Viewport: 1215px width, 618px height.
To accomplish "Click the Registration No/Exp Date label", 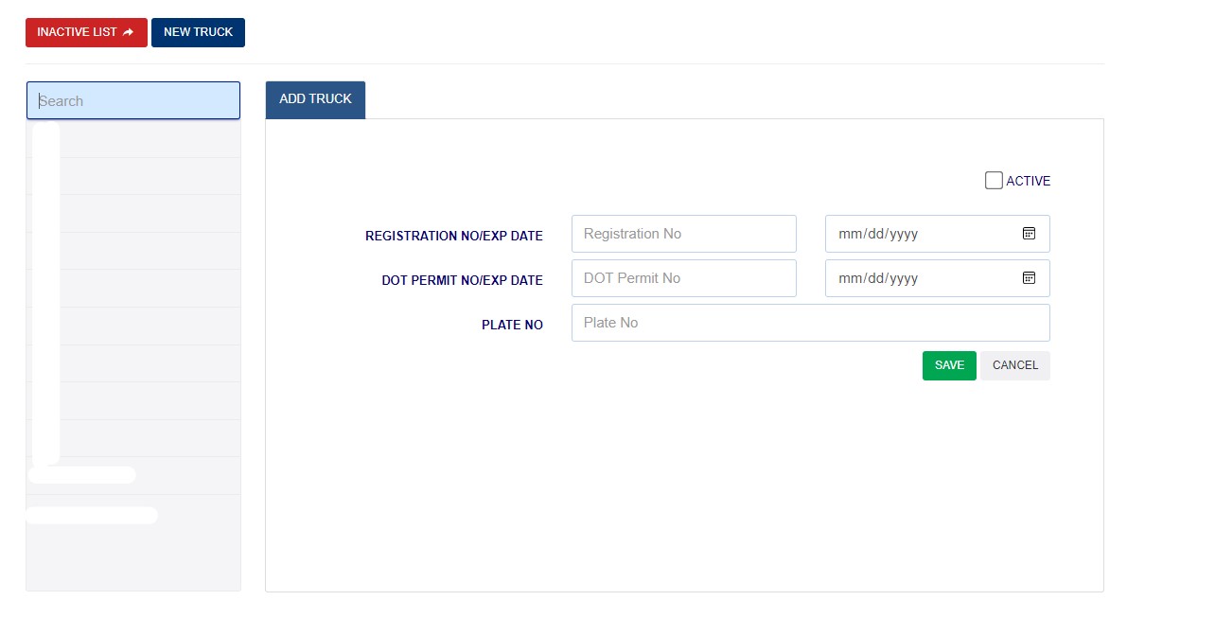I will [x=454, y=236].
